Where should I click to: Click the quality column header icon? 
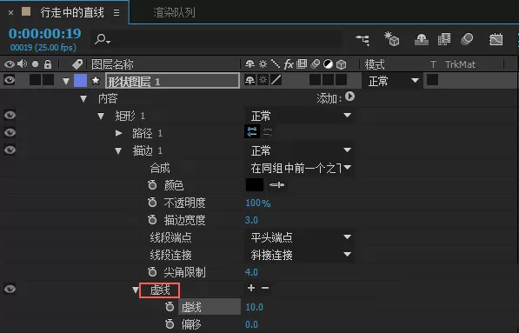[x=276, y=63]
